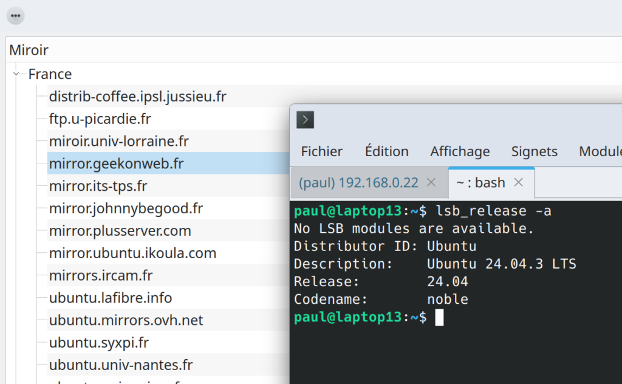622x384 pixels.
Task: Pick miroir.univ-lorraine.fr from the list
Action: pyautogui.click(x=119, y=141)
